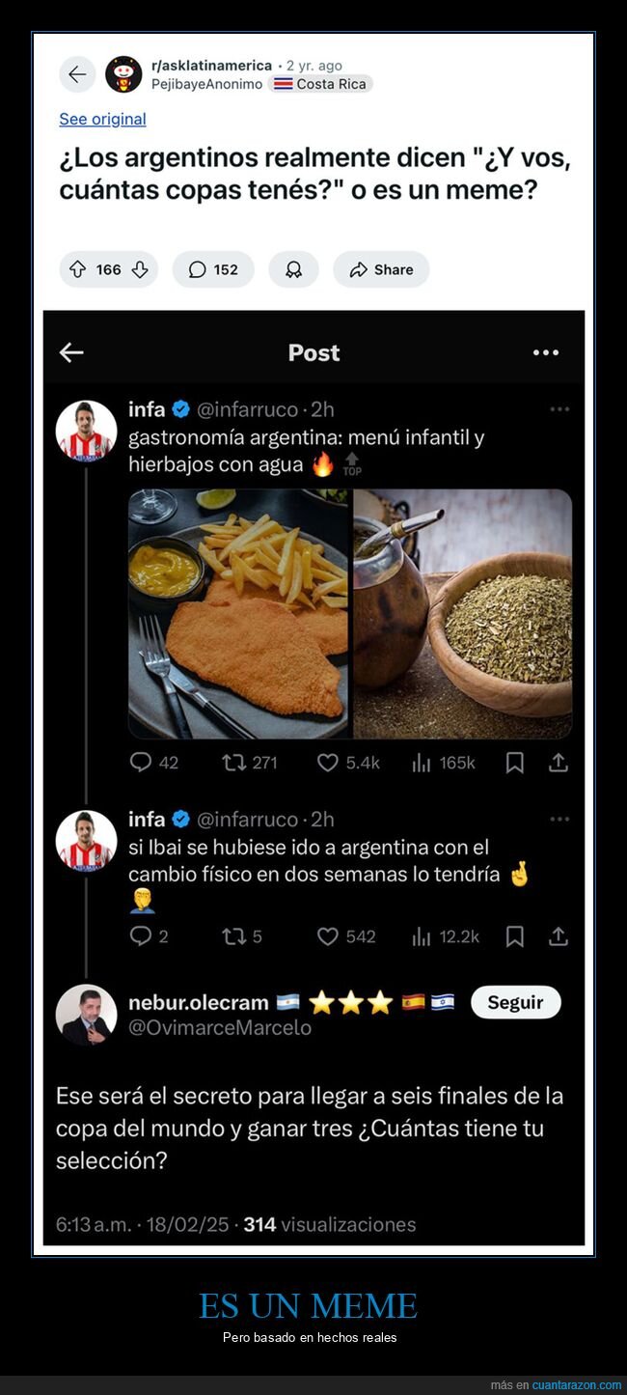Retweet the gastronomía argentina tweet
This screenshot has width=627, height=1395.
(x=233, y=763)
